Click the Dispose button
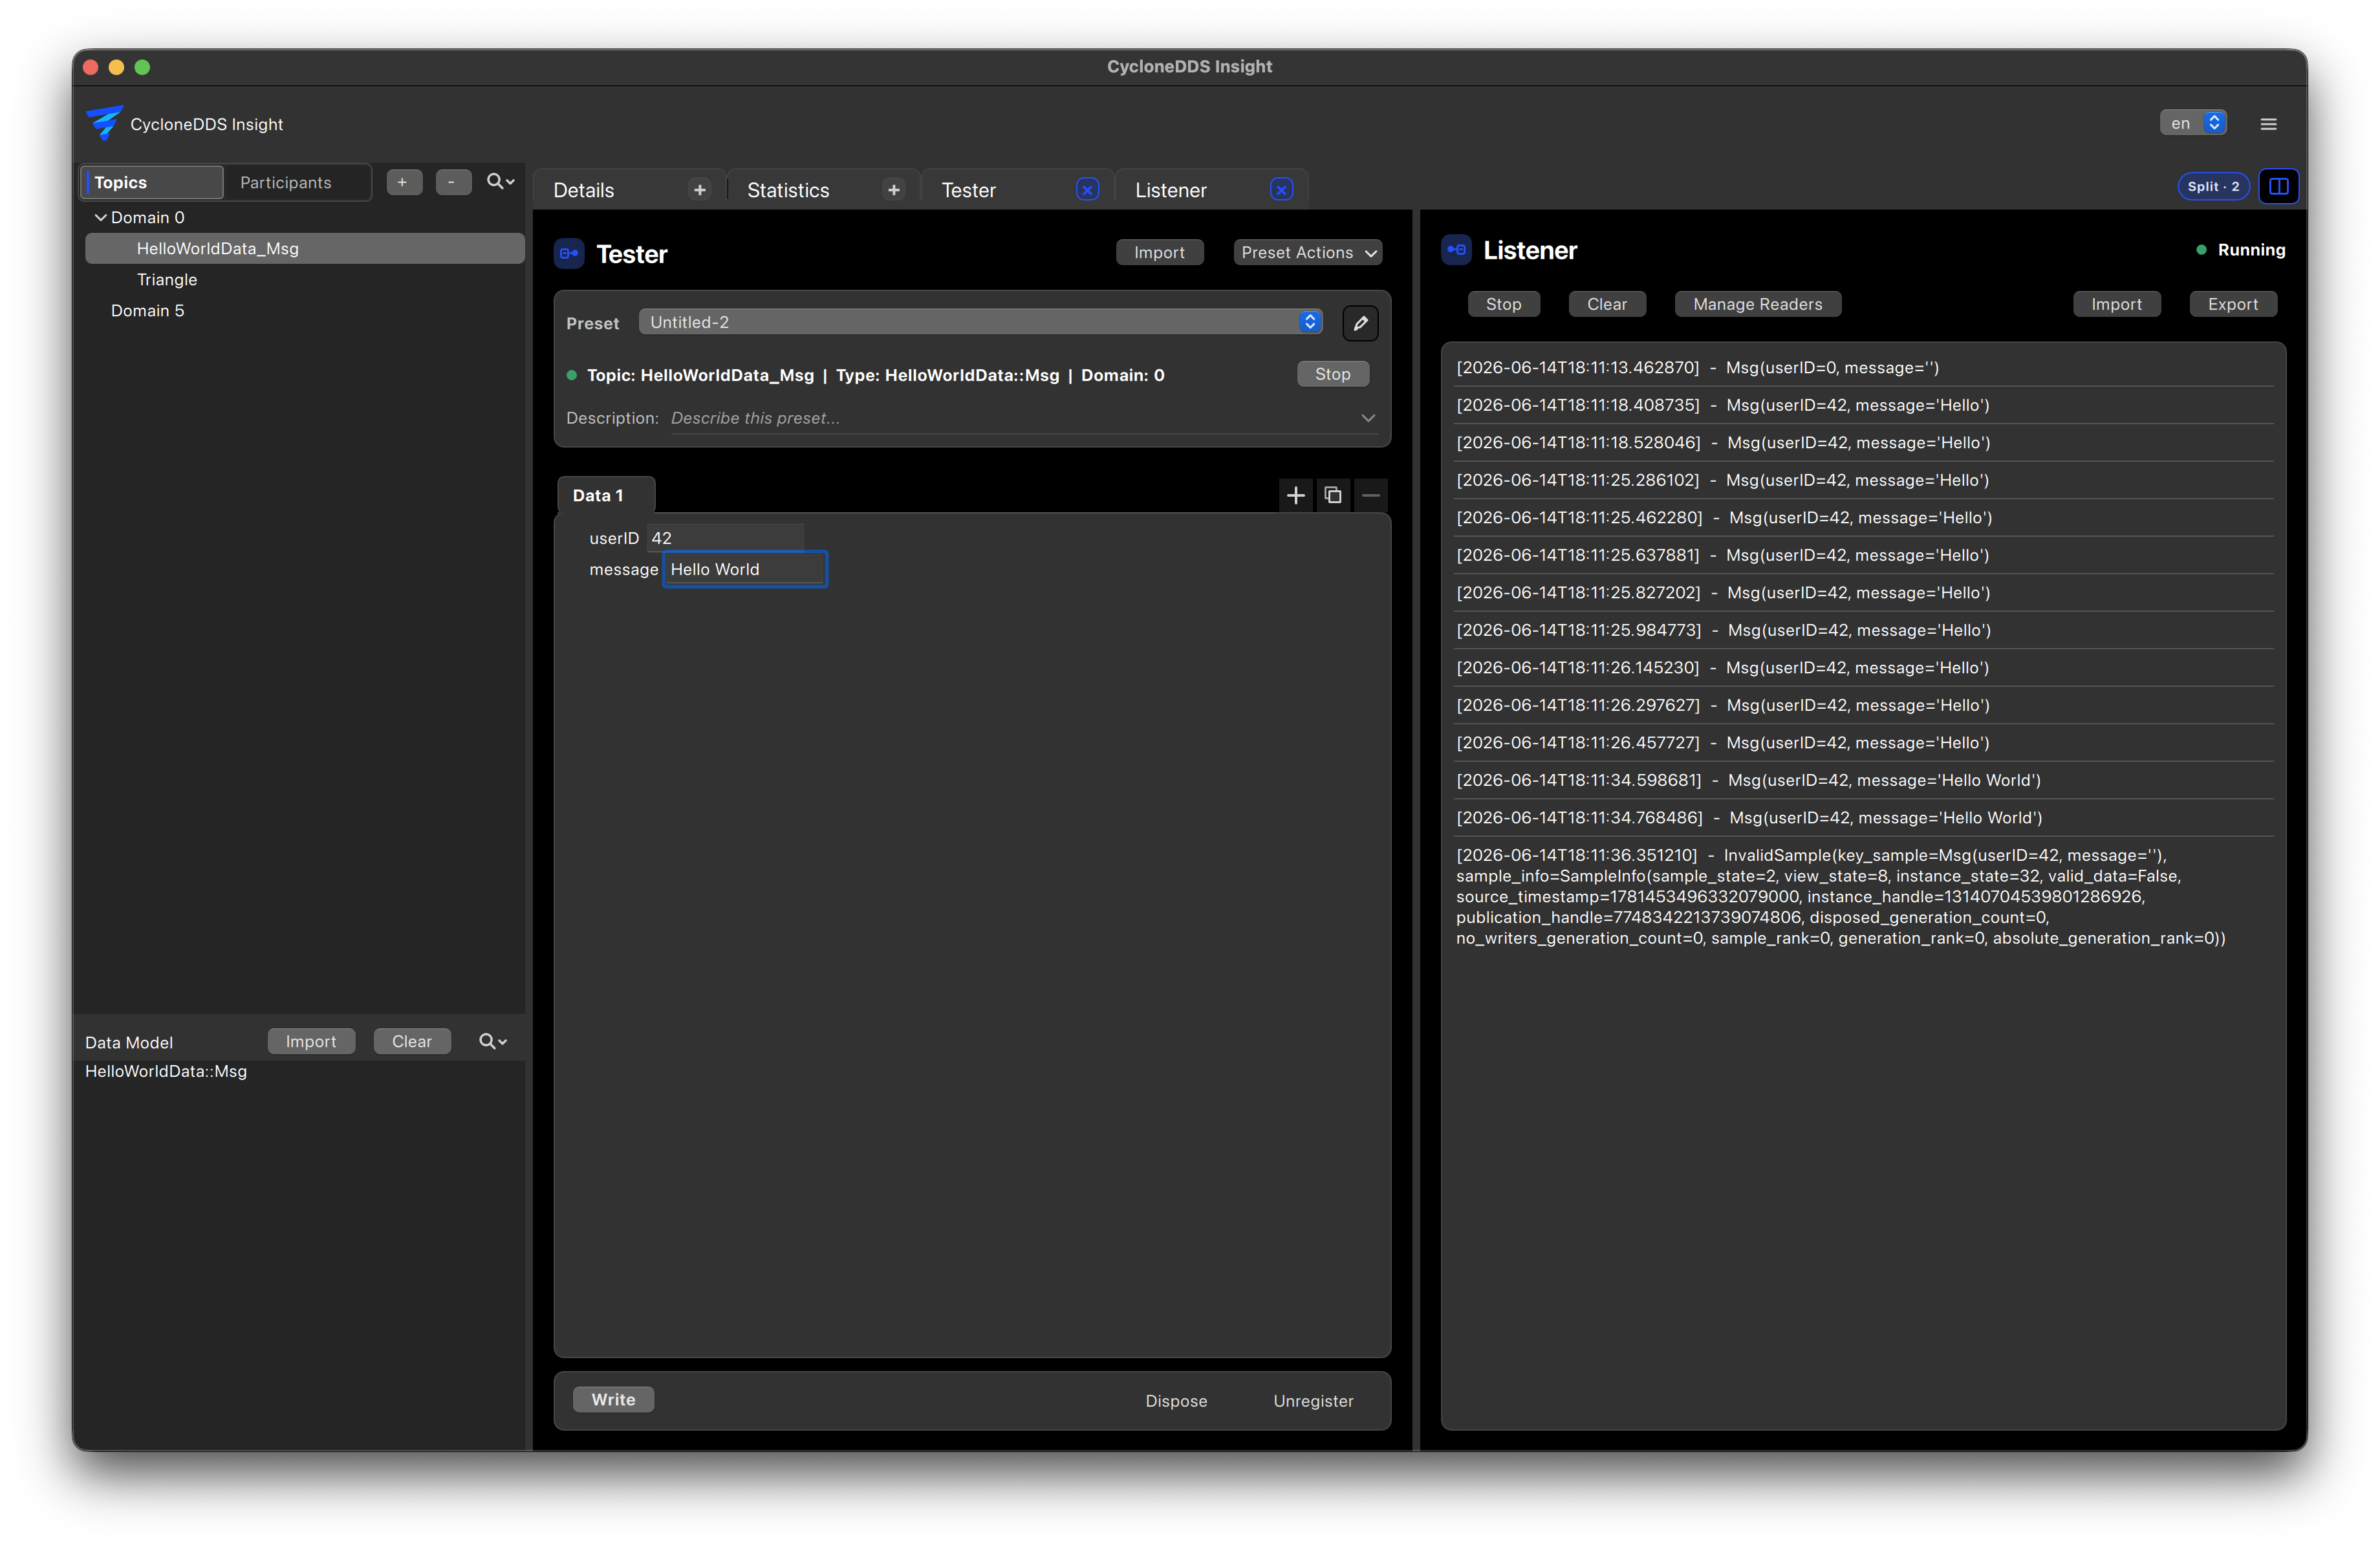Screen dimensions: 2380x1547 (1176, 1400)
